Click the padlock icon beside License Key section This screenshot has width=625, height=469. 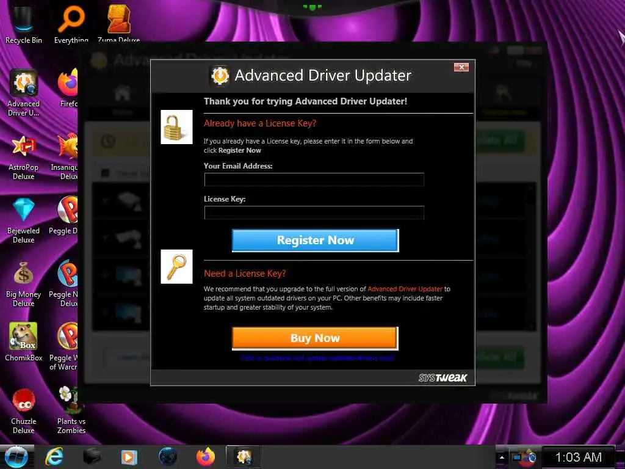[x=176, y=127]
